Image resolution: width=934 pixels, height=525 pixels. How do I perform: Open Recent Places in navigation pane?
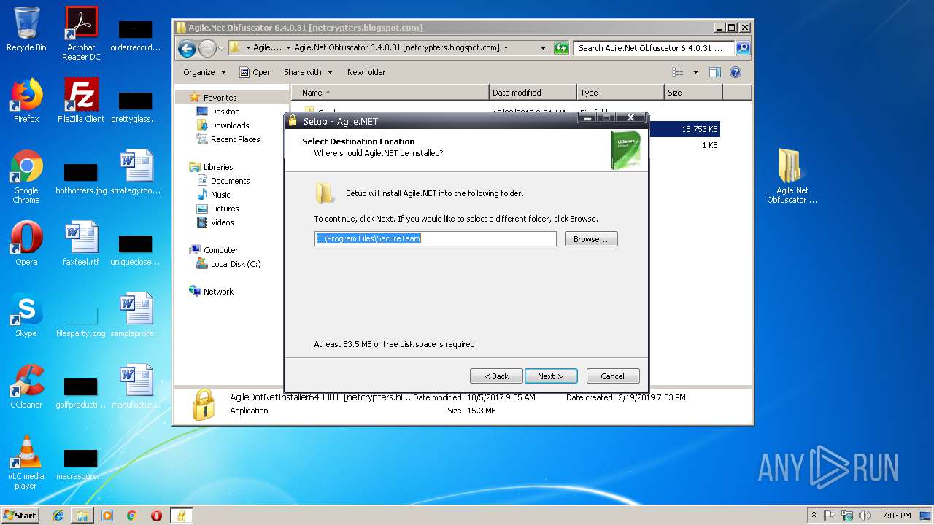[235, 139]
